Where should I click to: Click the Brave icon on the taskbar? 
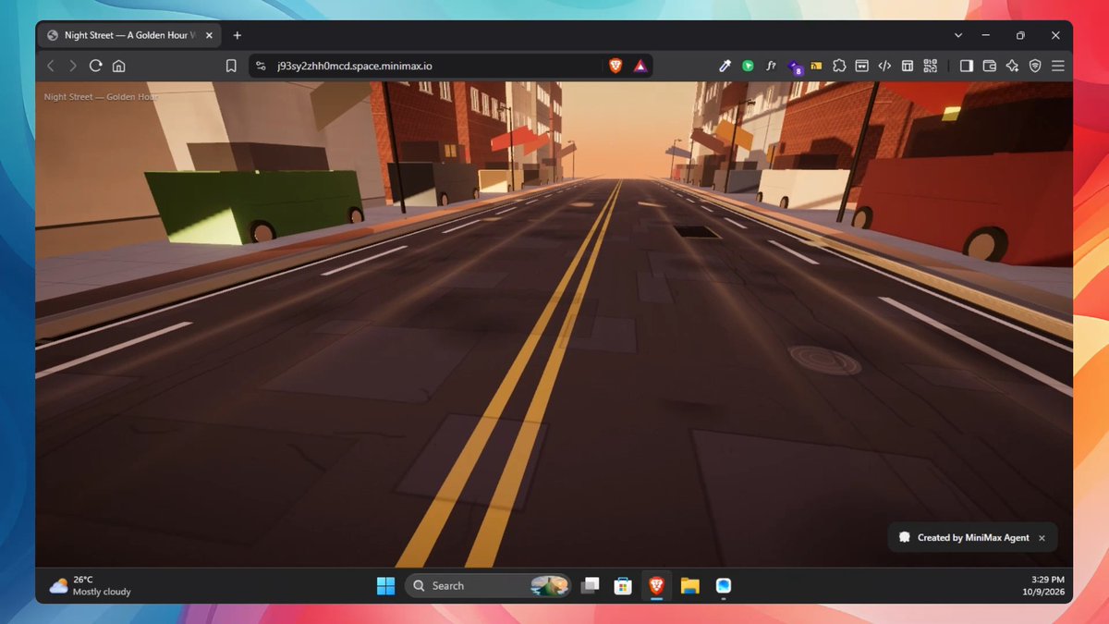[x=656, y=585]
